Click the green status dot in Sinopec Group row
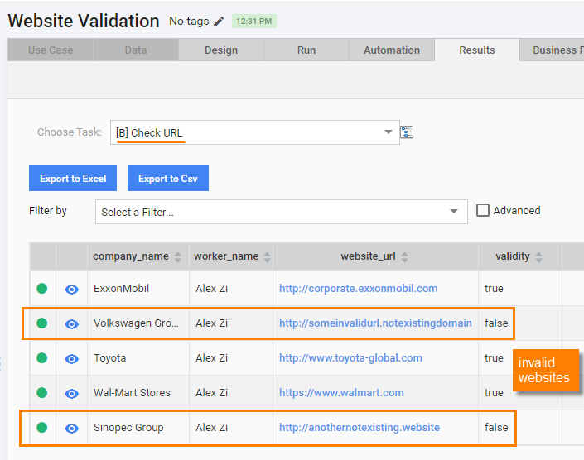Screen dimensions: 584x460 tap(42, 427)
